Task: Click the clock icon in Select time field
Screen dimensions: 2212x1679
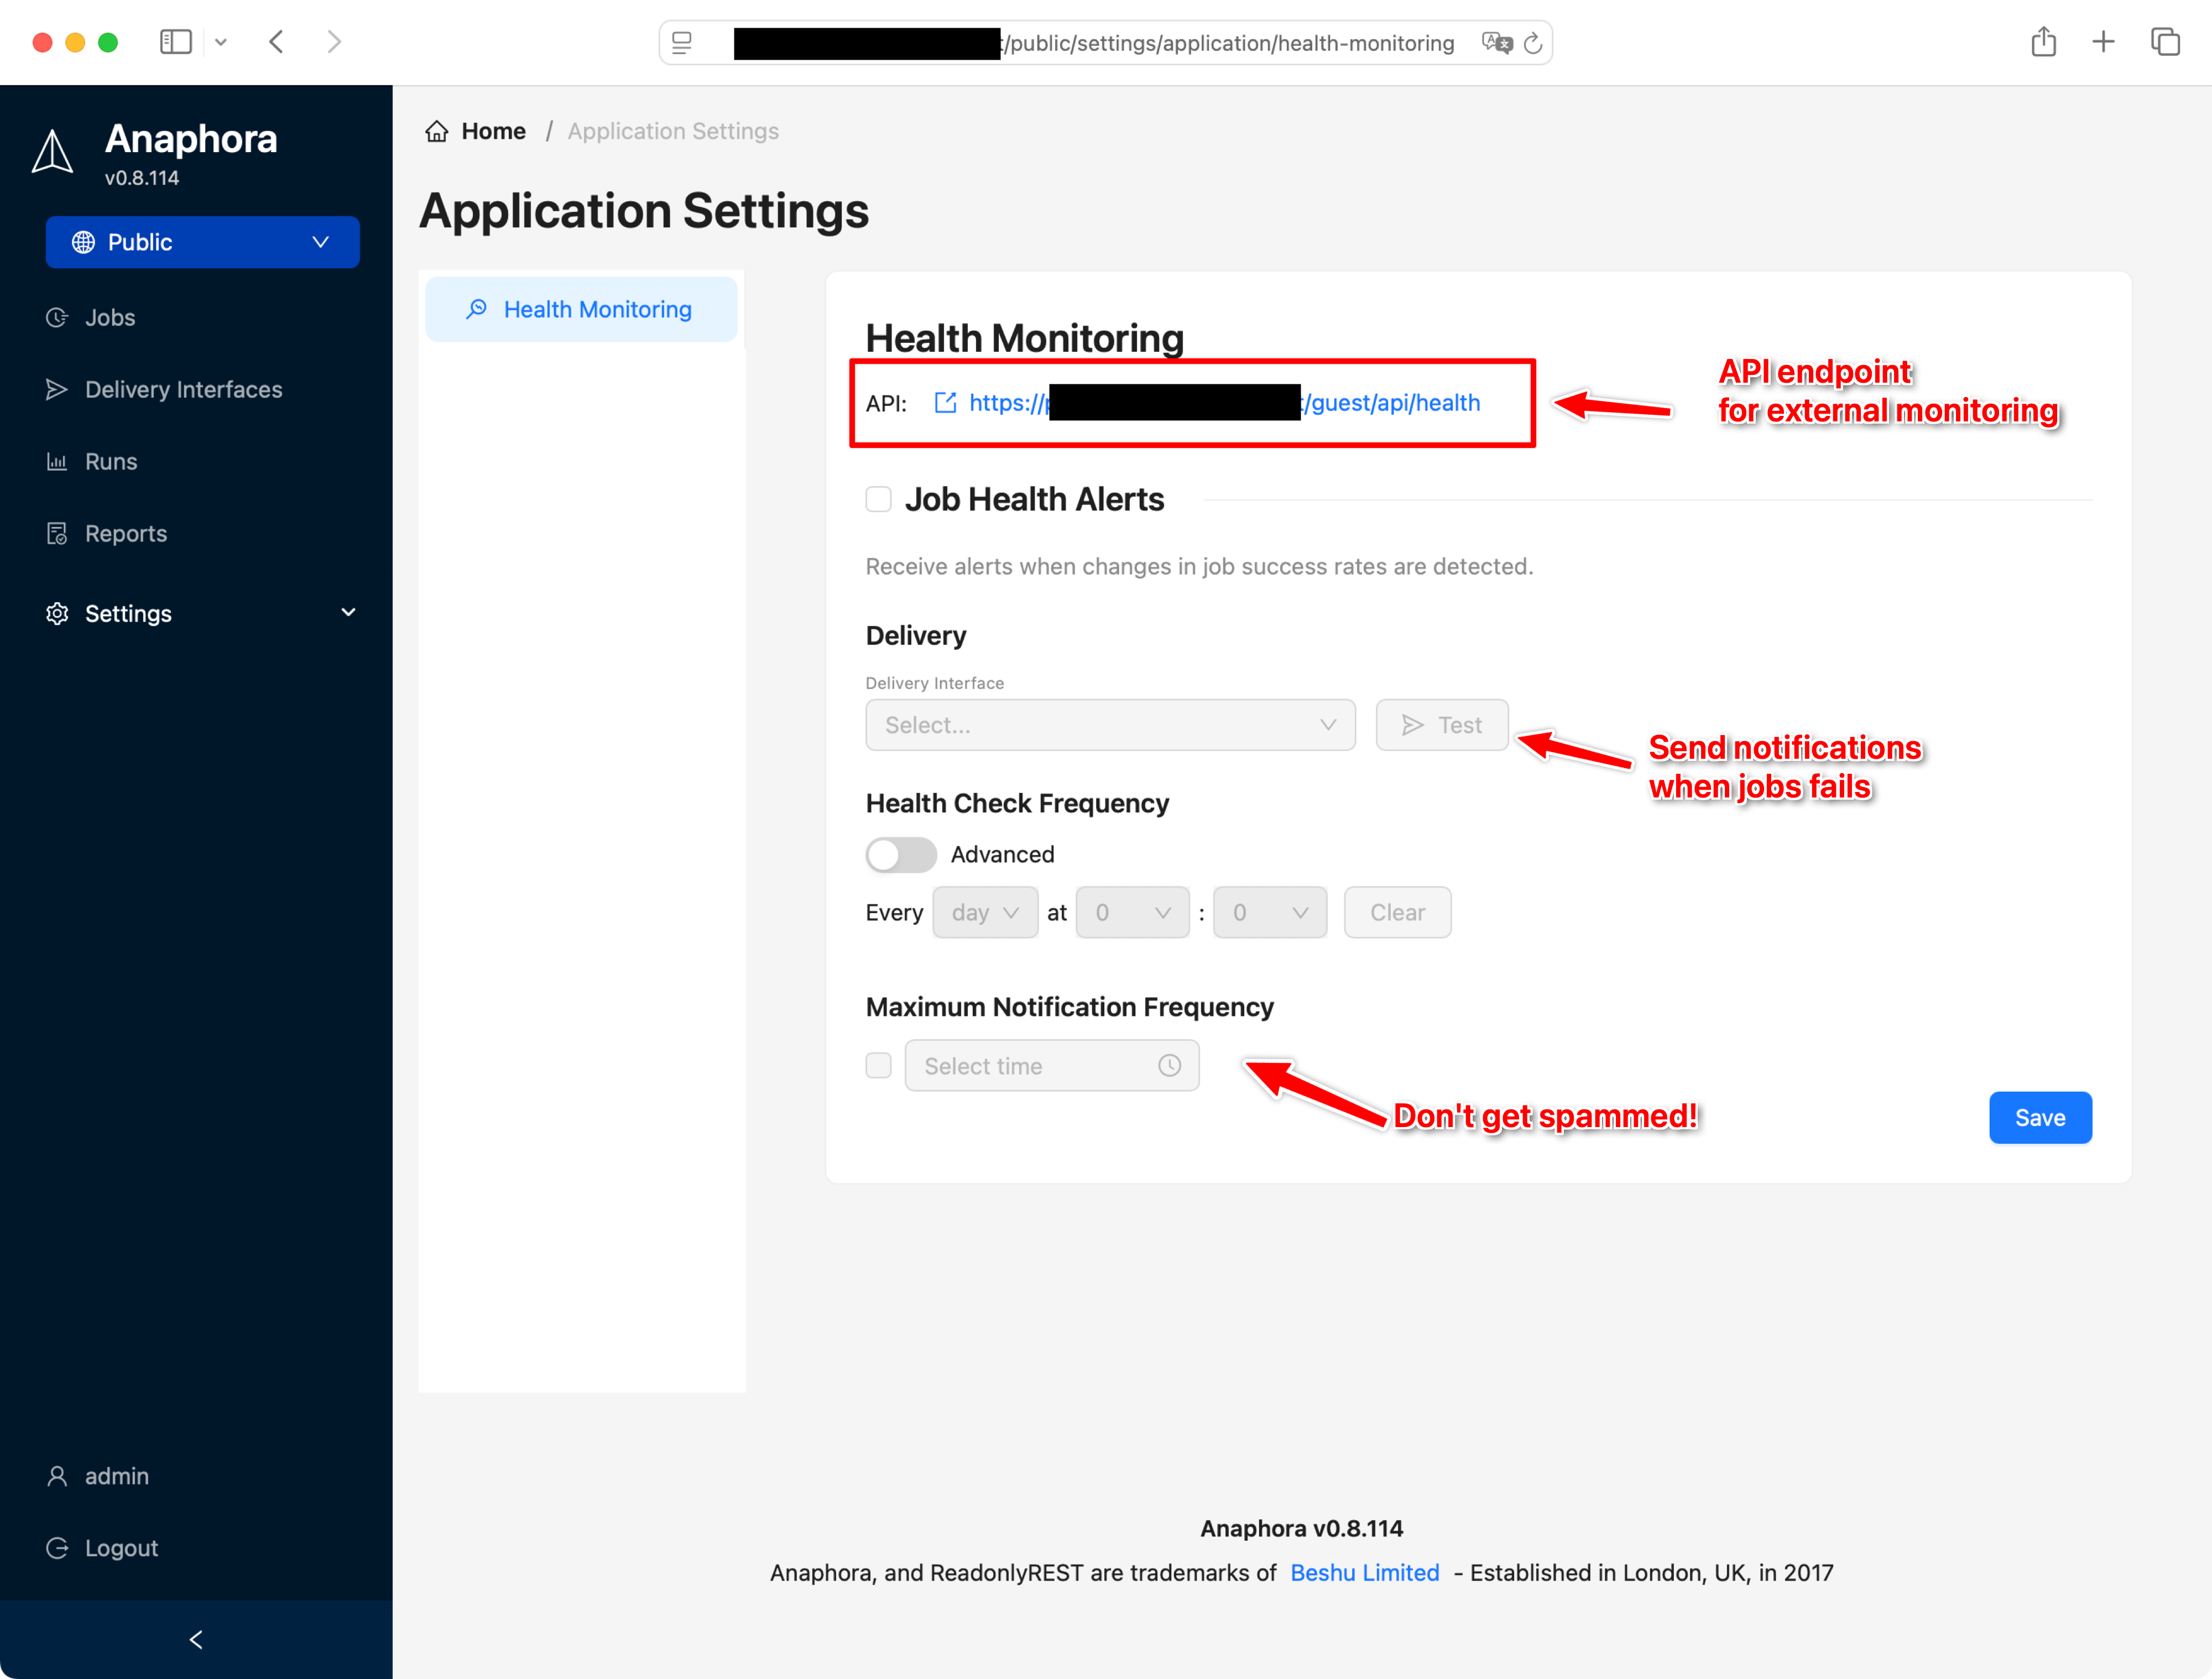Action: click(1168, 1065)
